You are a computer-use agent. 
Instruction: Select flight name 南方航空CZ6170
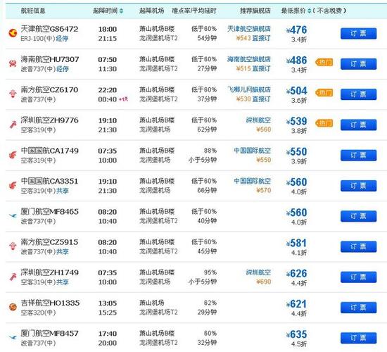[49, 89]
